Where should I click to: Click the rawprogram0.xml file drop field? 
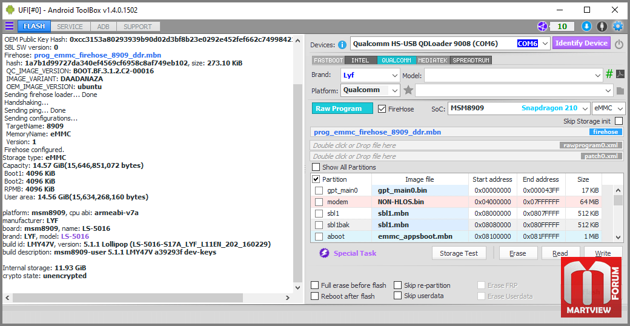(x=467, y=145)
